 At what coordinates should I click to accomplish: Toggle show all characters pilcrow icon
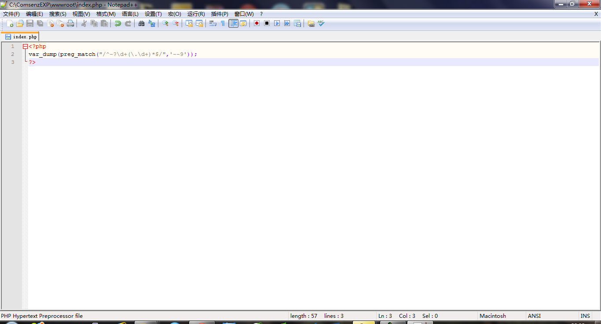point(223,23)
